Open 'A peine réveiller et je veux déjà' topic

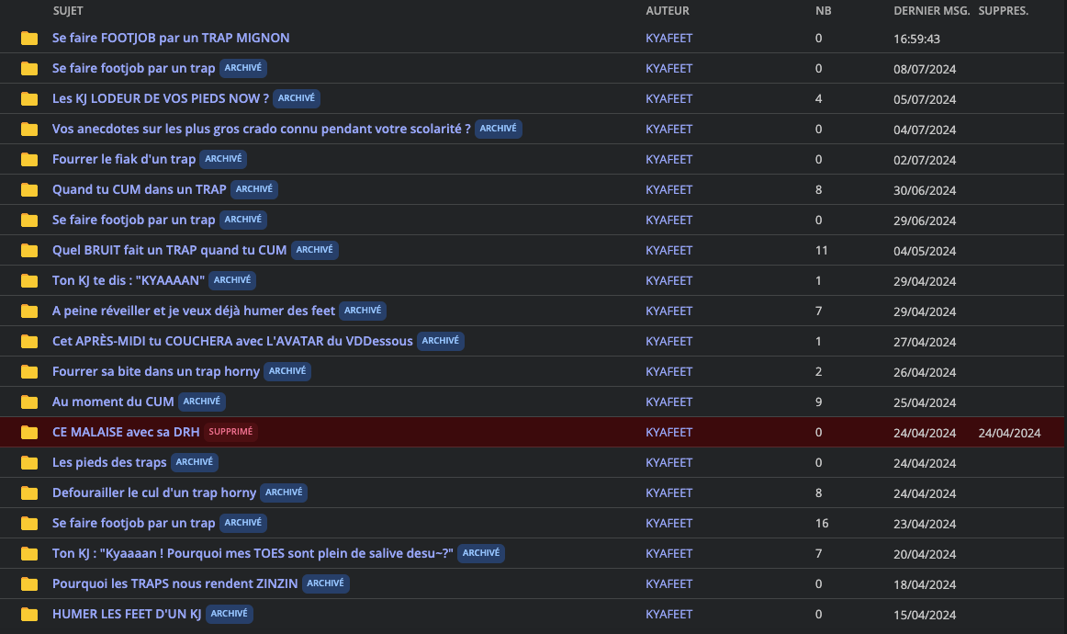(x=194, y=311)
